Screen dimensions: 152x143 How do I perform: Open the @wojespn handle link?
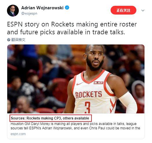coord(29,13)
